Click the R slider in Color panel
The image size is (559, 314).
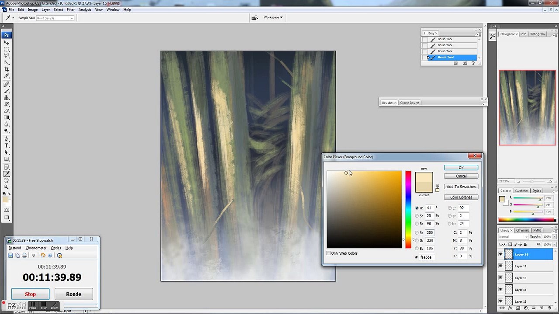(528, 198)
